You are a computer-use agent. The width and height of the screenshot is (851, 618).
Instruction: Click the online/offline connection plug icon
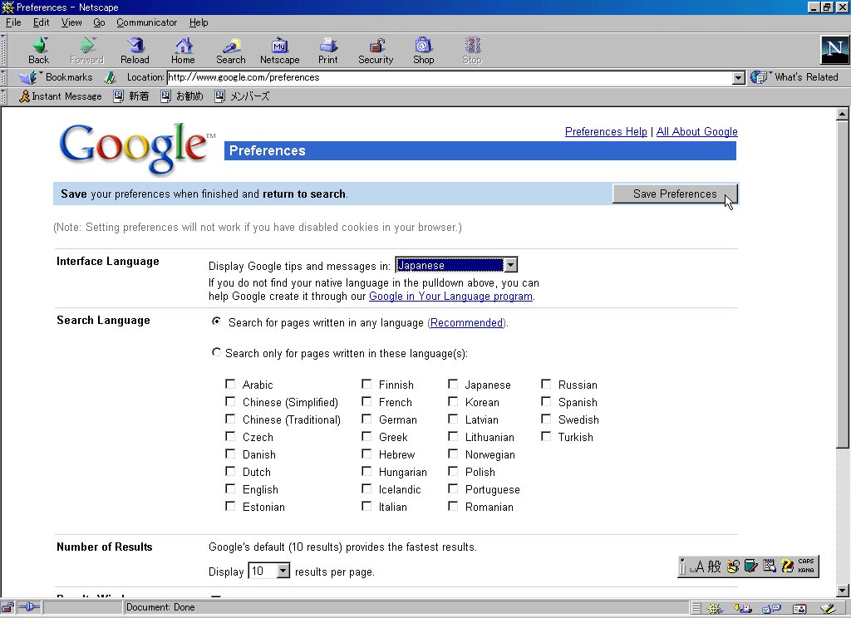(29, 607)
